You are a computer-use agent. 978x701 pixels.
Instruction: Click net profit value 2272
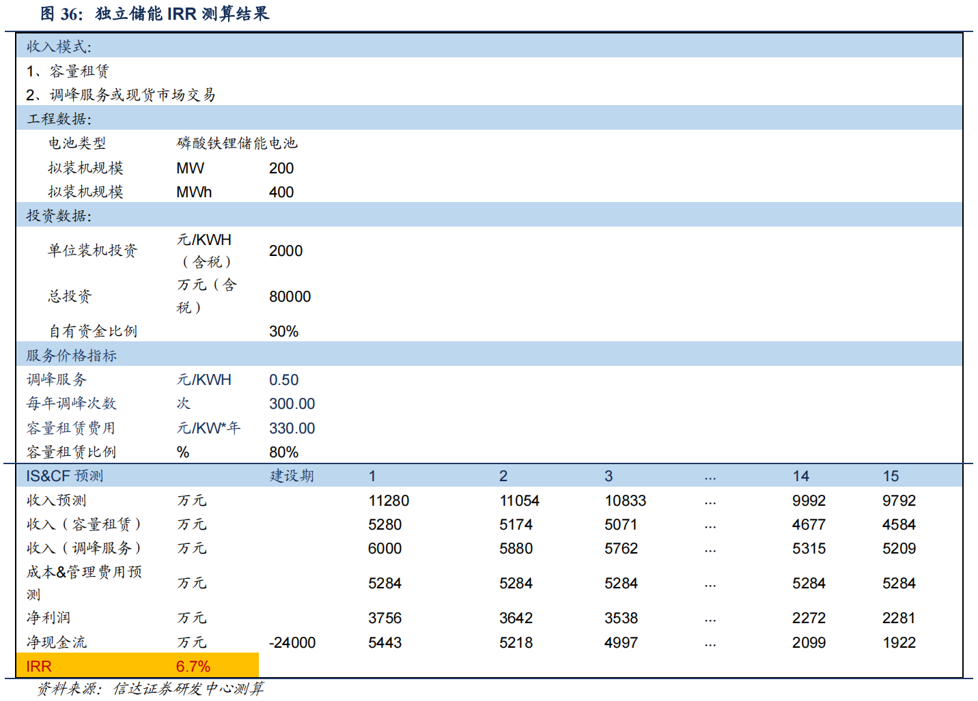coord(809,618)
